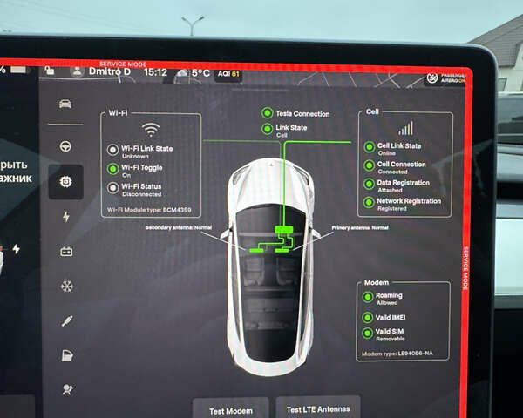Open the thermal snowflake sidebar icon
Image resolution: width=523 pixels, height=418 pixels.
[x=67, y=287]
